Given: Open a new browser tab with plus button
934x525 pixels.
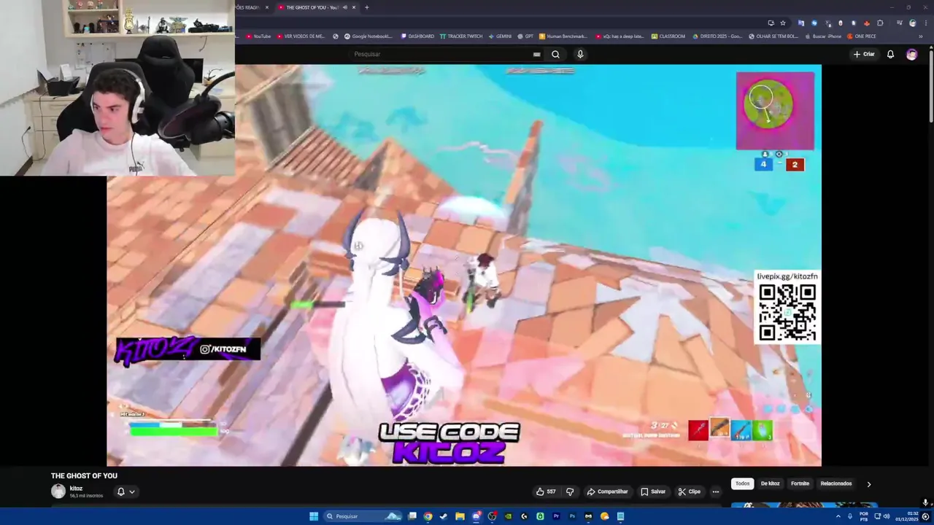Looking at the screenshot, I should (x=366, y=7).
